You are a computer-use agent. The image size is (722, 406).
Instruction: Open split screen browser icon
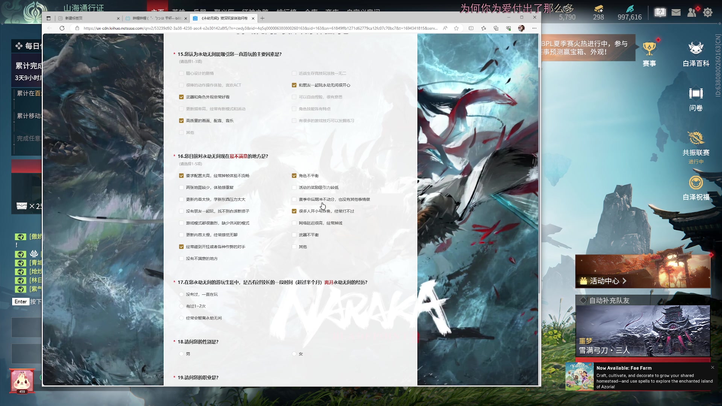point(471,28)
